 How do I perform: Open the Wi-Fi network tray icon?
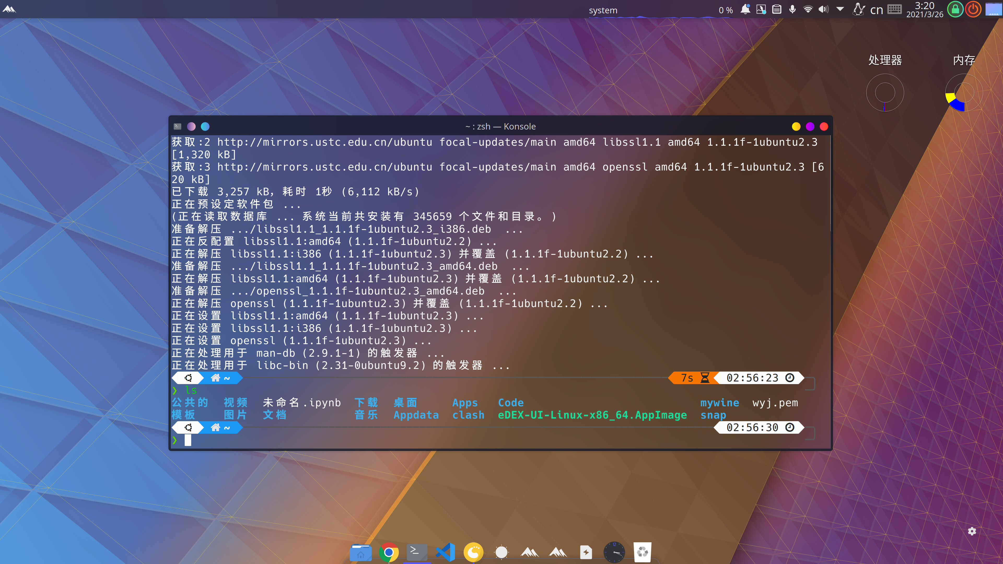pyautogui.click(x=808, y=9)
